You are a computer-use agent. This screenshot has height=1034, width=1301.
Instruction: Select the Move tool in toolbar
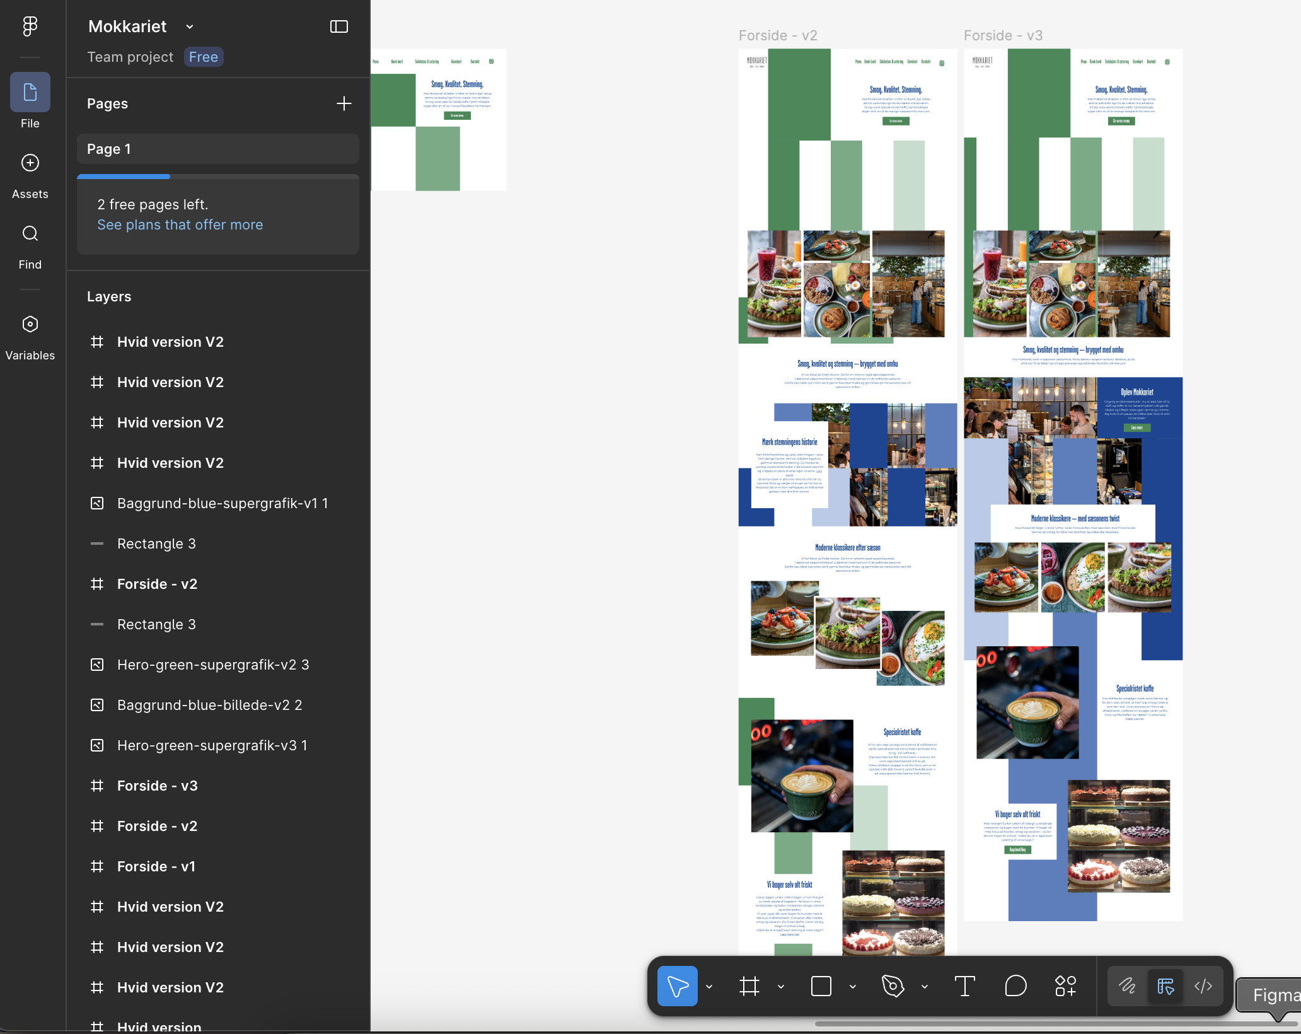click(677, 986)
